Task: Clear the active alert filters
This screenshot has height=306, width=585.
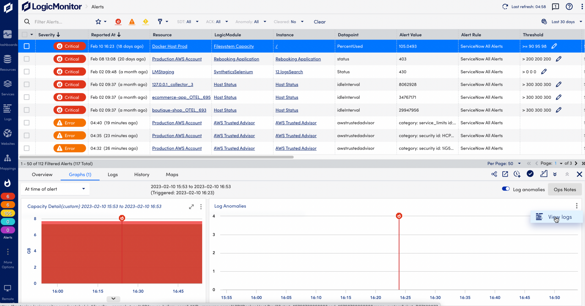Action: coord(319,22)
